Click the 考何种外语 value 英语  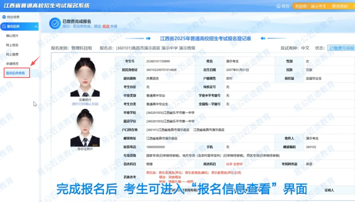(309, 164)
